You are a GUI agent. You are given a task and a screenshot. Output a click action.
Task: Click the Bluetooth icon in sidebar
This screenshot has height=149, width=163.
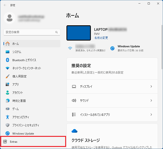pyautogui.click(x=7, y=60)
